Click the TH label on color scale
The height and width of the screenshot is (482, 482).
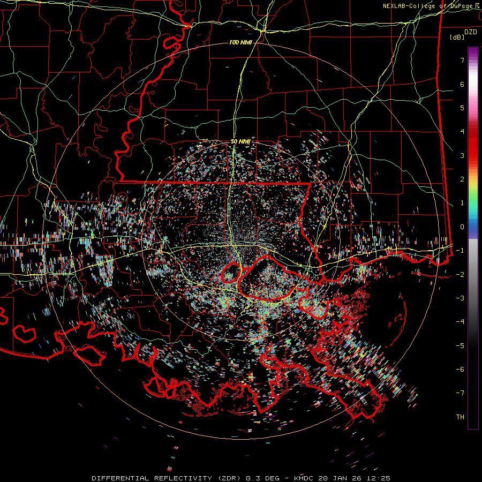460,417
